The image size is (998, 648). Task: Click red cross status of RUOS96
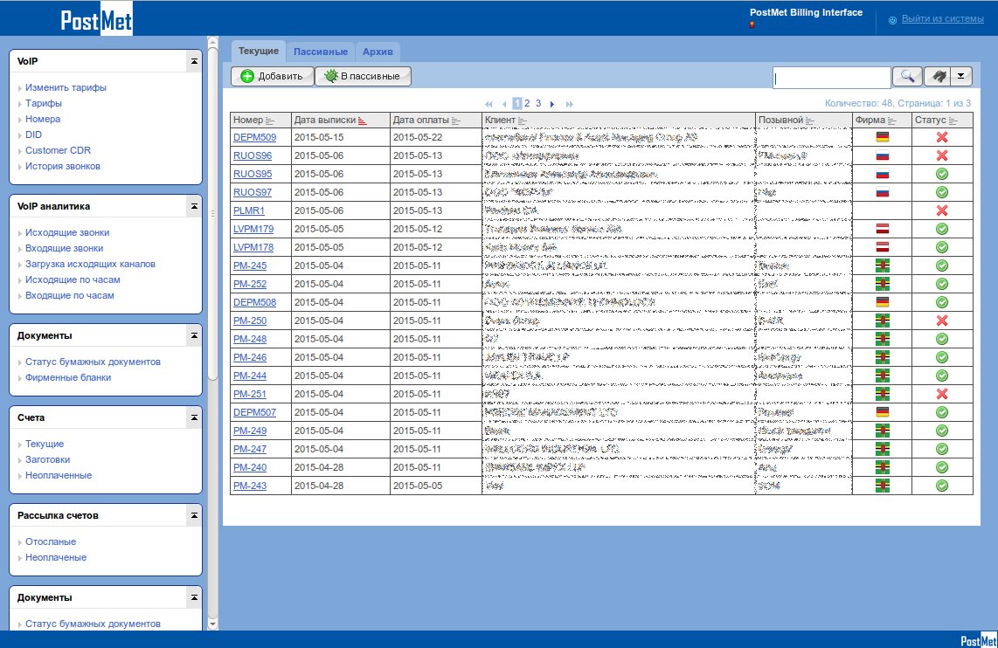point(942,155)
